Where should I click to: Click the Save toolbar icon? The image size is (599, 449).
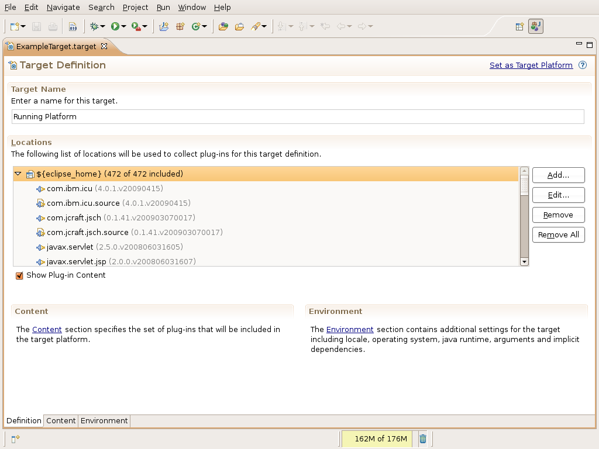tap(36, 26)
